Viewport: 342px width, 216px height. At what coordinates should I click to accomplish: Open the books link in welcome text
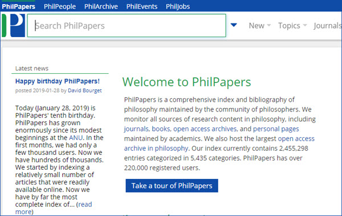click(x=161, y=129)
